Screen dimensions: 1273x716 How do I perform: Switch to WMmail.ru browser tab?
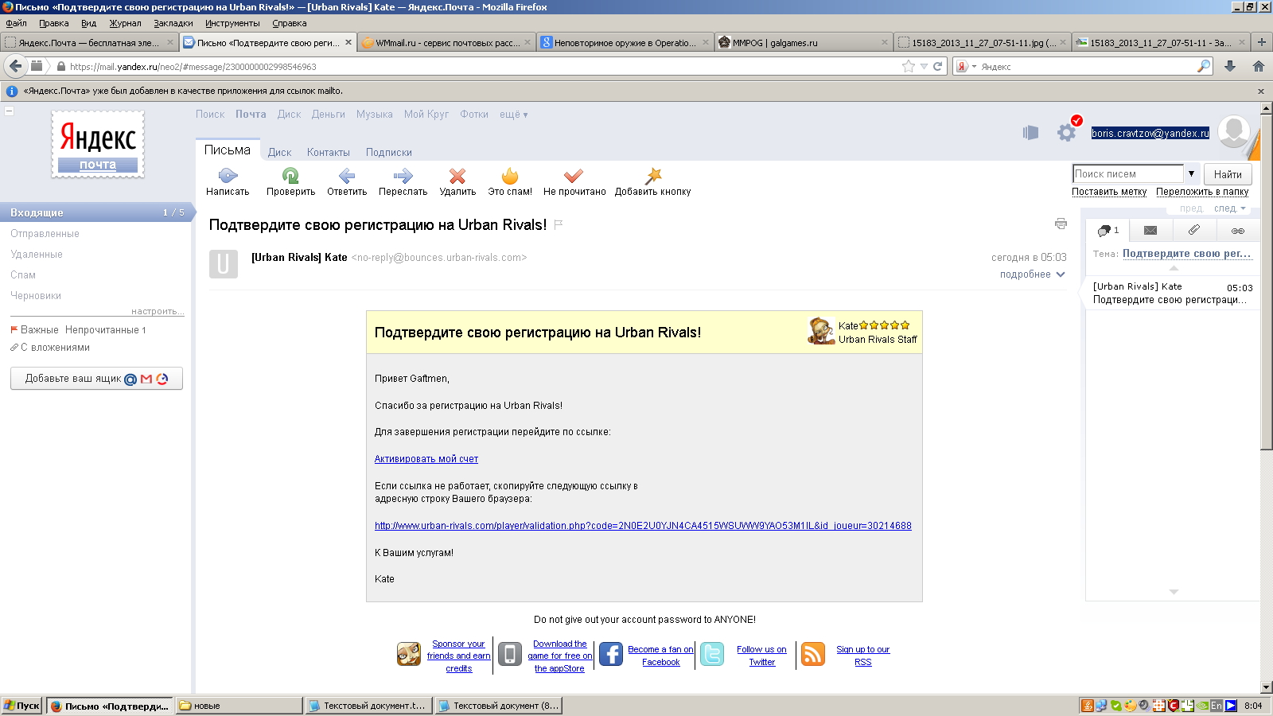pos(446,42)
